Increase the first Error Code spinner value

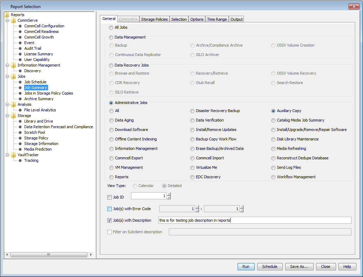tap(197, 207)
